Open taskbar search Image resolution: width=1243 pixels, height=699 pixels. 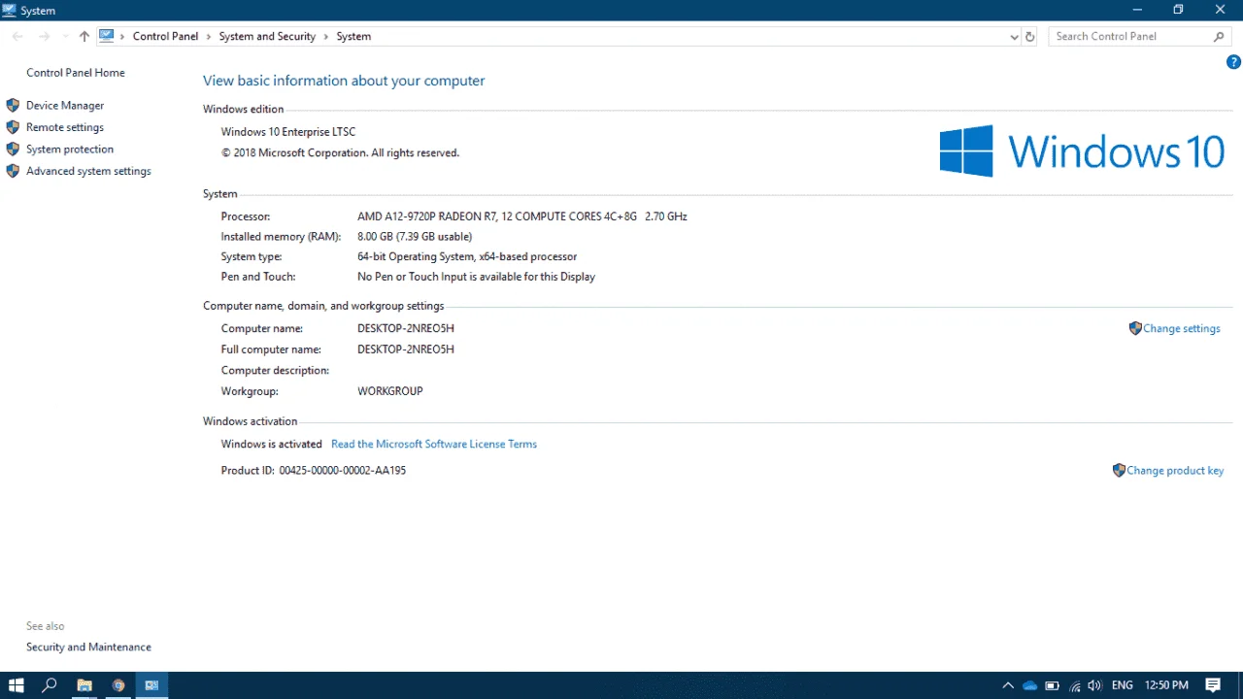coord(50,685)
